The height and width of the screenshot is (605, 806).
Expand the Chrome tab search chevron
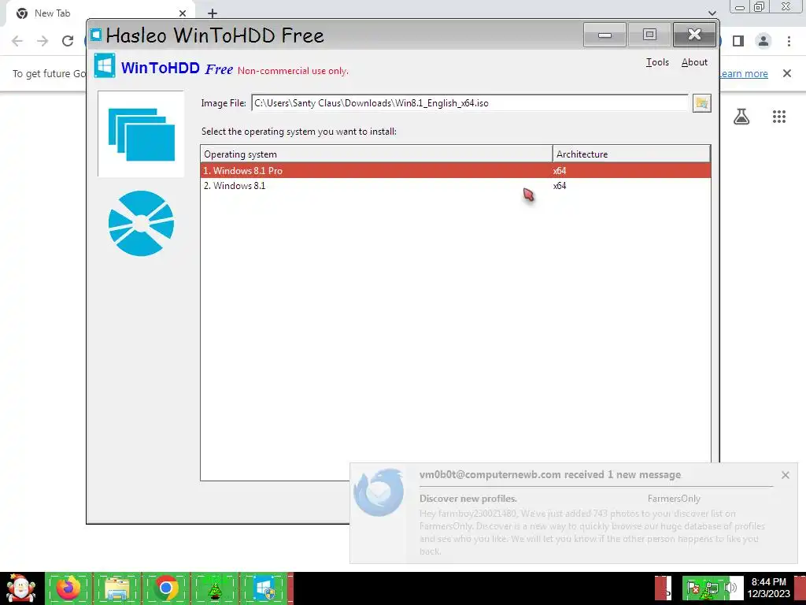point(712,13)
